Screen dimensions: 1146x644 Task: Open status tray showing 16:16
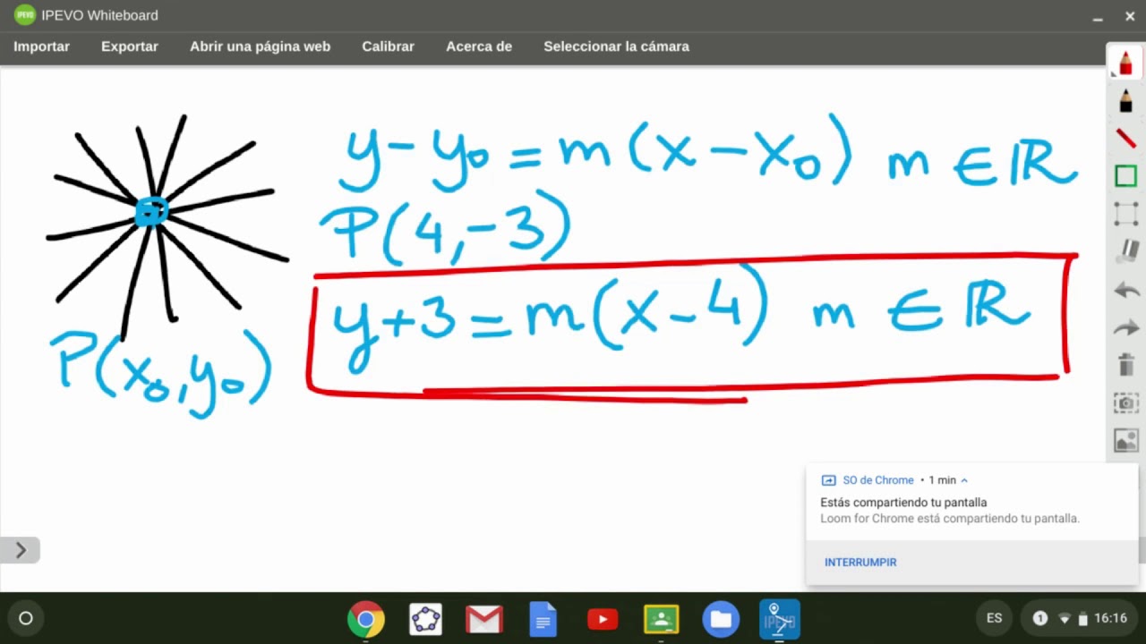(1079, 618)
